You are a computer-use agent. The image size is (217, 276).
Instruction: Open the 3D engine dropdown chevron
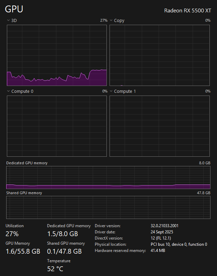[x=8, y=20]
